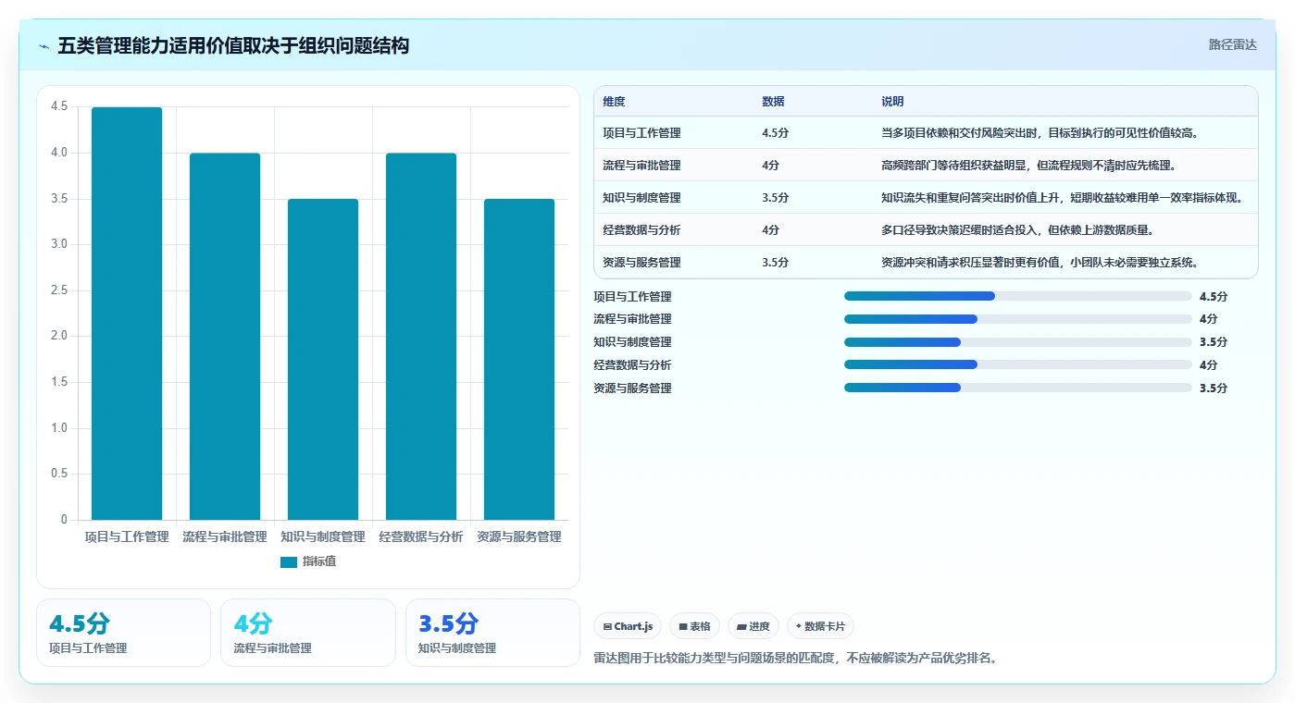Click the description starting 当多项目依赖
The image size is (1295, 703).
1040,133
